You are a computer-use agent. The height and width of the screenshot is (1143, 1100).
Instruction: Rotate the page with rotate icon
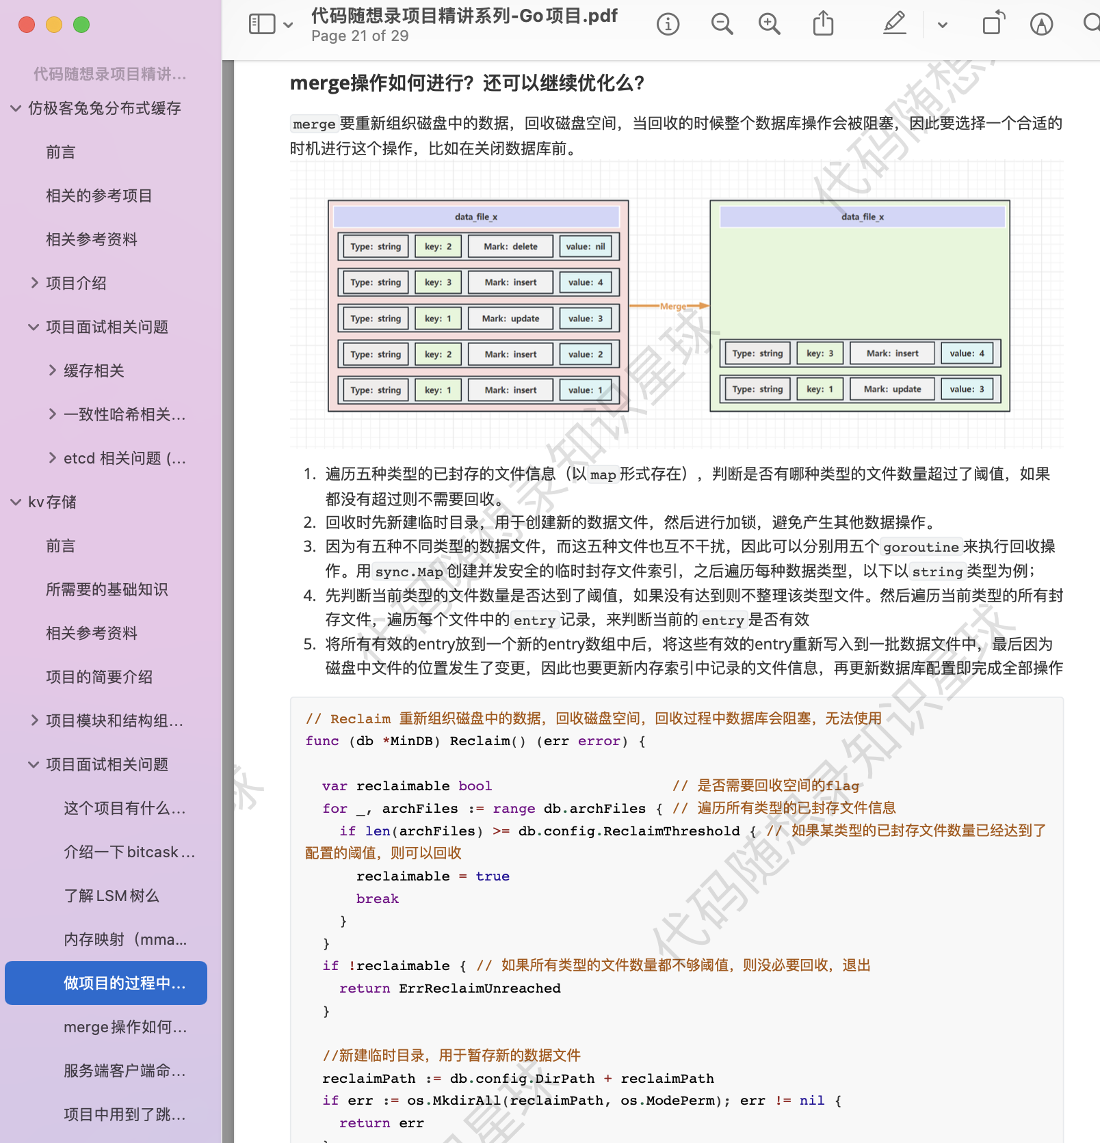(x=993, y=23)
